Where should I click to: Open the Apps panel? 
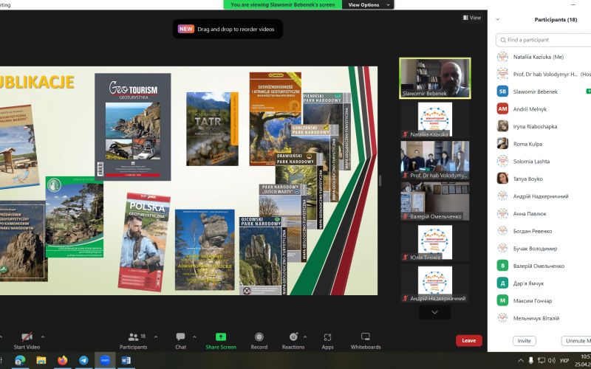pyautogui.click(x=327, y=340)
